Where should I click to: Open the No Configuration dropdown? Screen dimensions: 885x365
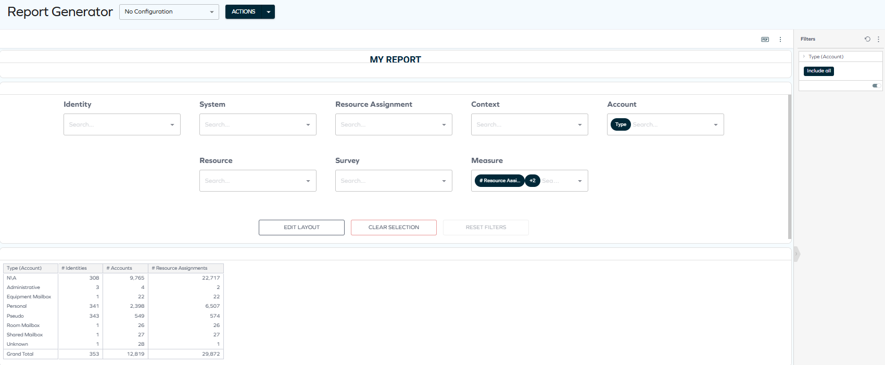click(169, 11)
